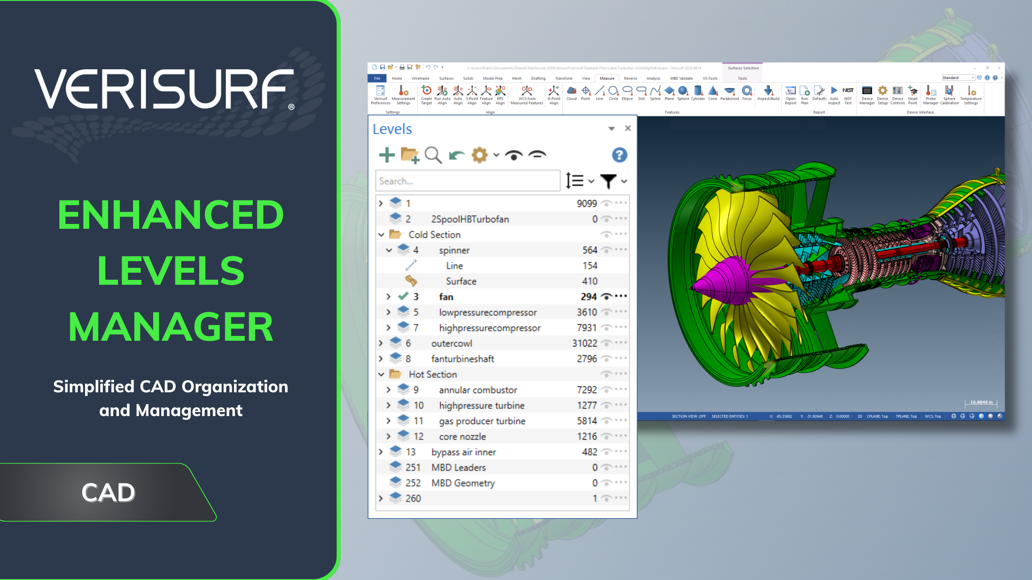Toggle visibility eye for level 1

pyautogui.click(x=606, y=203)
